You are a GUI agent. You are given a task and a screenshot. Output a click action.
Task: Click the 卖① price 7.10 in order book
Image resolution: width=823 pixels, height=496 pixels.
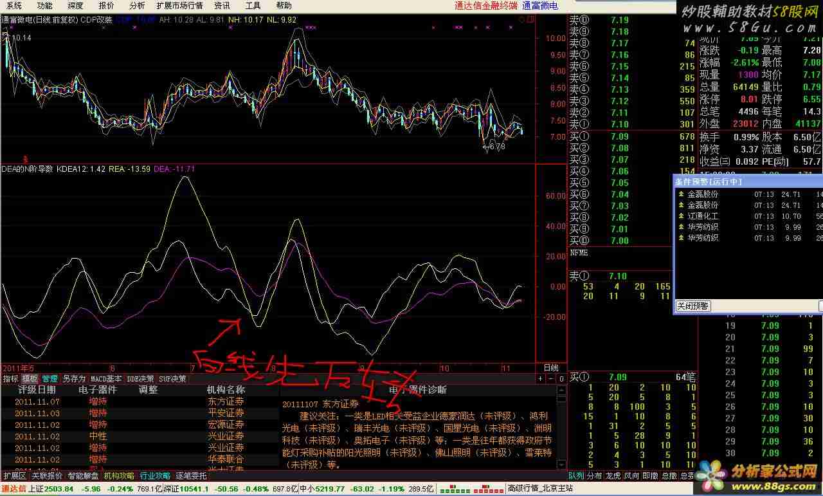(x=619, y=124)
